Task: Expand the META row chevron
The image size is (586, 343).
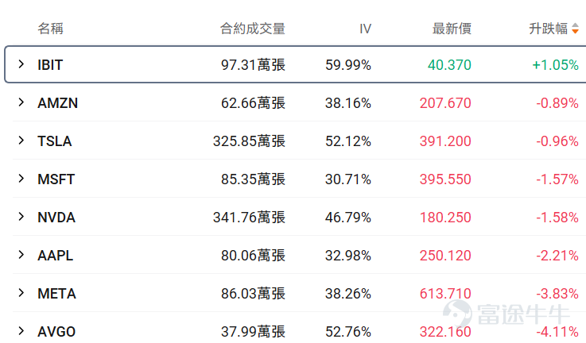Action: tap(21, 293)
